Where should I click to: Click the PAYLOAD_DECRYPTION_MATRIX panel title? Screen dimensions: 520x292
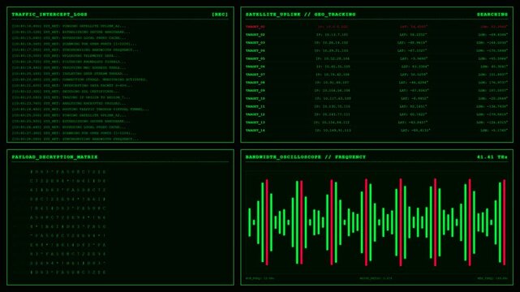54,157
